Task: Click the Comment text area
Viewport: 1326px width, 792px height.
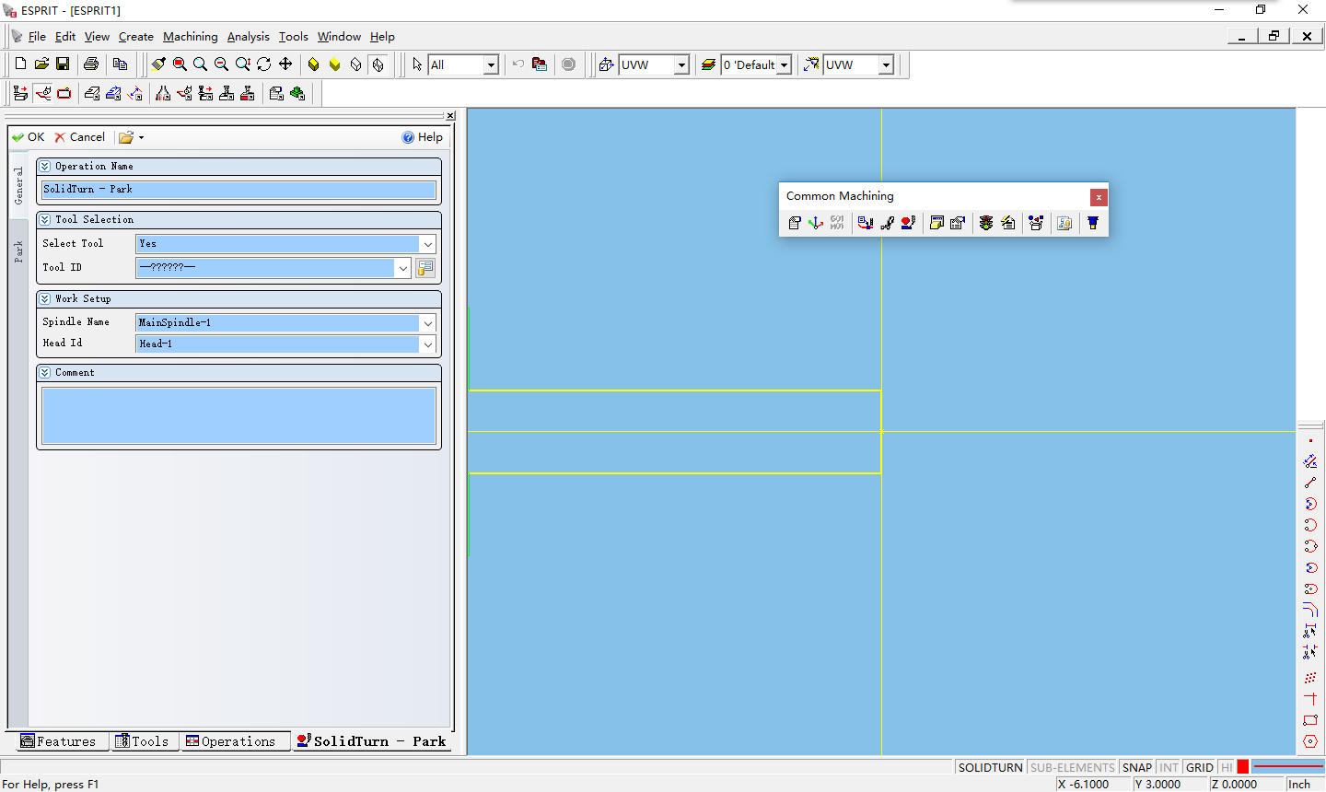Action: coord(239,415)
